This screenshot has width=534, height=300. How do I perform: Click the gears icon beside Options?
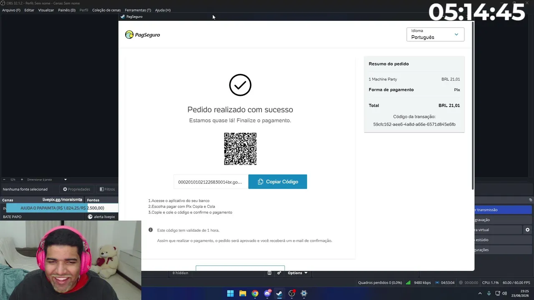click(x=279, y=273)
